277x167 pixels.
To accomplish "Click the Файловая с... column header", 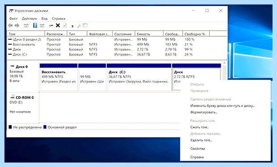I will 100,34.
